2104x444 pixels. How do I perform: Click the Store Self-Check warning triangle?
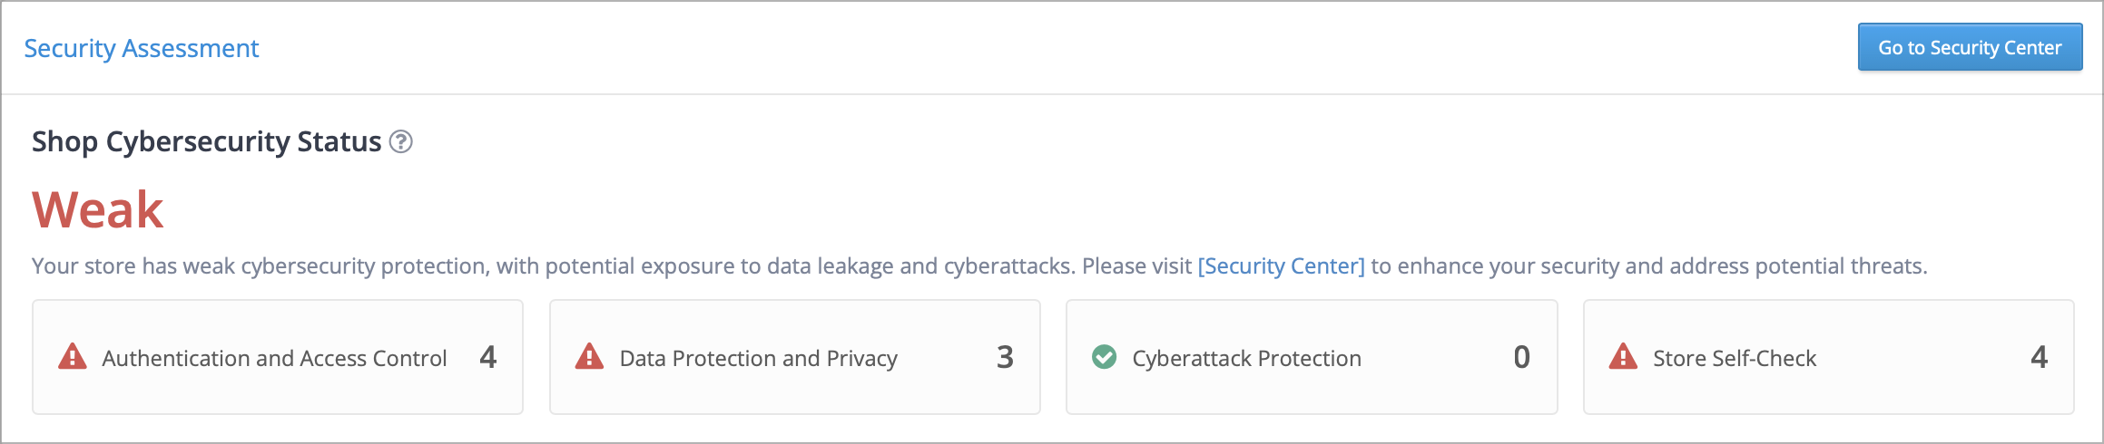click(x=1623, y=357)
